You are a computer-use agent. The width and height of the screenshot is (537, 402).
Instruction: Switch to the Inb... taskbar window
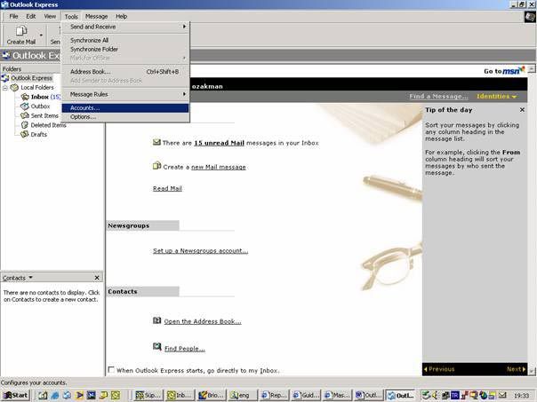[180, 396]
